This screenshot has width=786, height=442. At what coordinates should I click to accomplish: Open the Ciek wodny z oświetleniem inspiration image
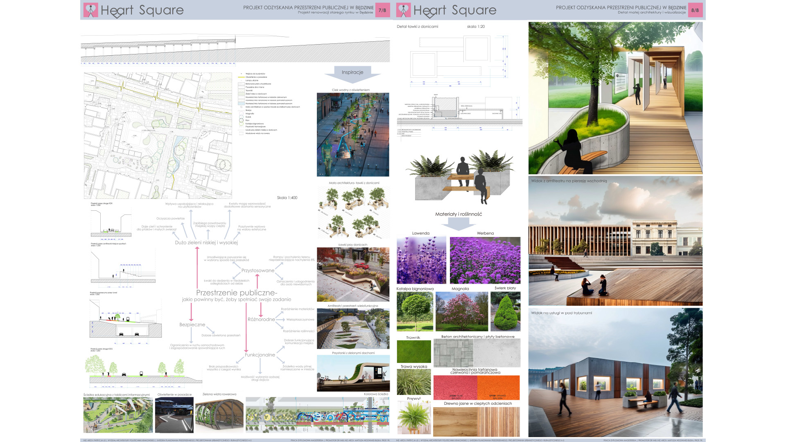point(353,135)
